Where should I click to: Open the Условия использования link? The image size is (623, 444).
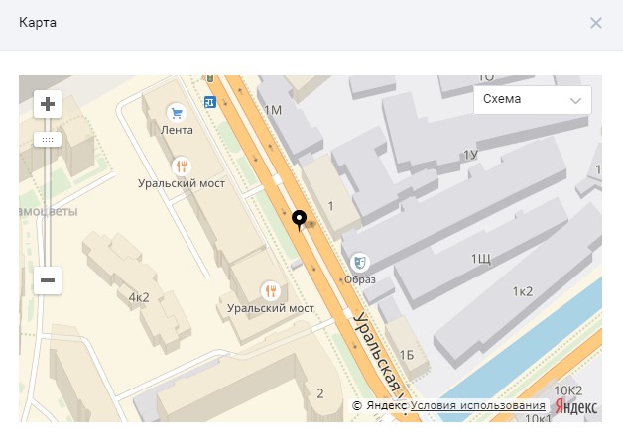tap(478, 406)
